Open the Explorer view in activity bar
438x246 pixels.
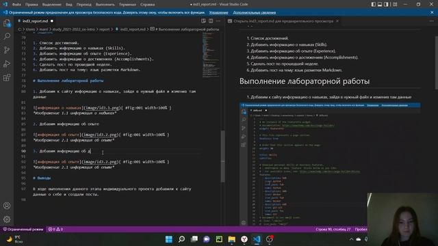click(x=7, y=23)
